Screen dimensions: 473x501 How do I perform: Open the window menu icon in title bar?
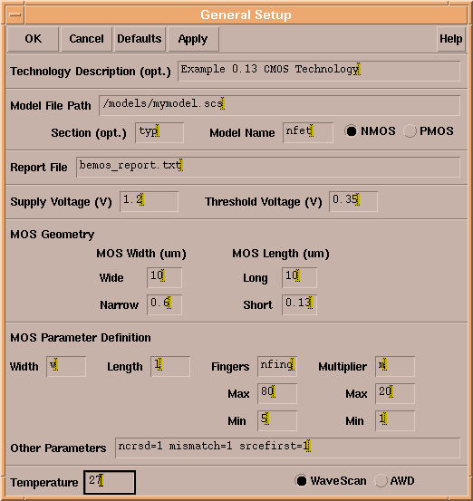coord(15,14)
